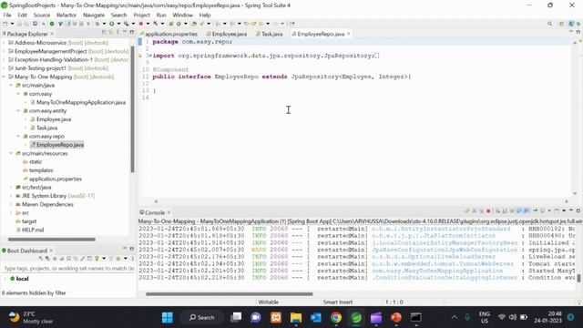
Task: Expand the local node in Boot Dashboard
Action: click(5, 279)
